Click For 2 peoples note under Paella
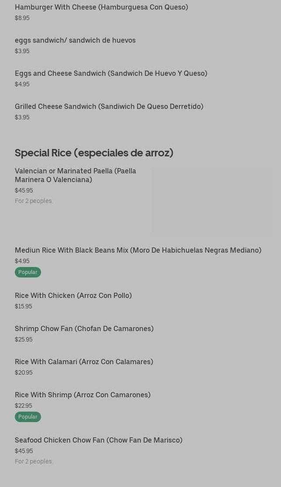This screenshot has width=281, height=487. (34, 201)
